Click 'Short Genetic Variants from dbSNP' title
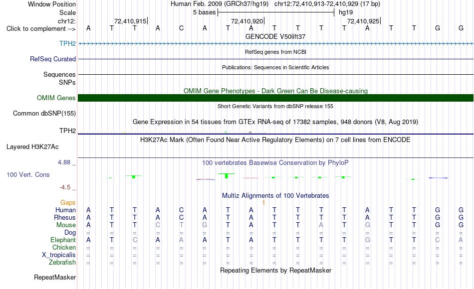 pyautogui.click(x=275, y=106)
